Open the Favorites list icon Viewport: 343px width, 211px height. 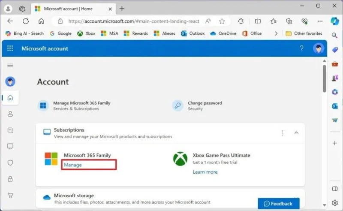pyautogui.click(x=274, y=21)
